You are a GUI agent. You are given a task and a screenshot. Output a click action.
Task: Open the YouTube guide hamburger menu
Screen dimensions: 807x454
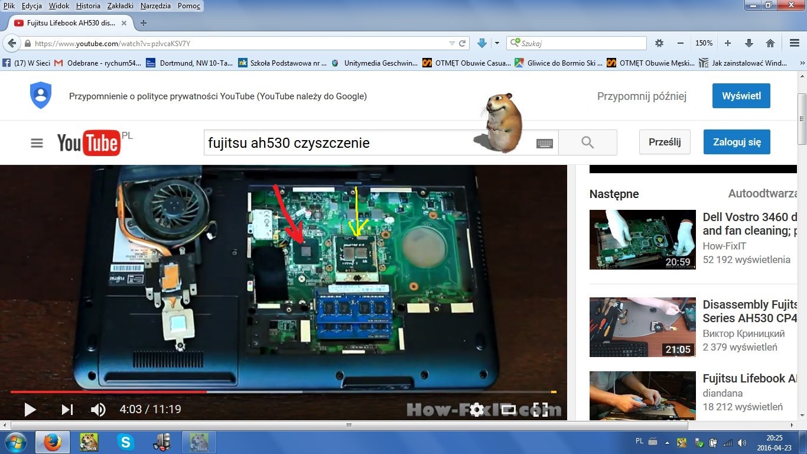pos(37,143)
